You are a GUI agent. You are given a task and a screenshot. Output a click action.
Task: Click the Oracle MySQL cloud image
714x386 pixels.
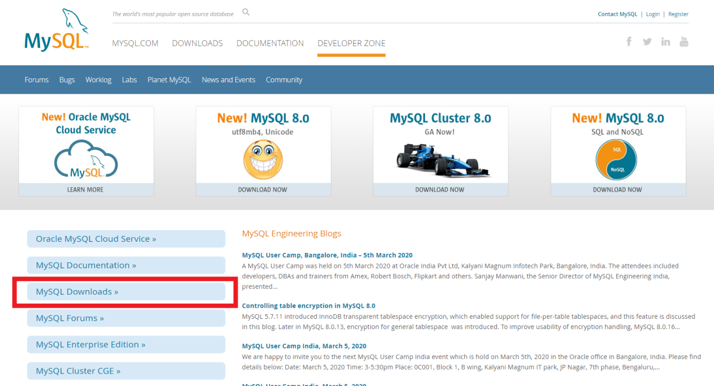tap(86, 159)
